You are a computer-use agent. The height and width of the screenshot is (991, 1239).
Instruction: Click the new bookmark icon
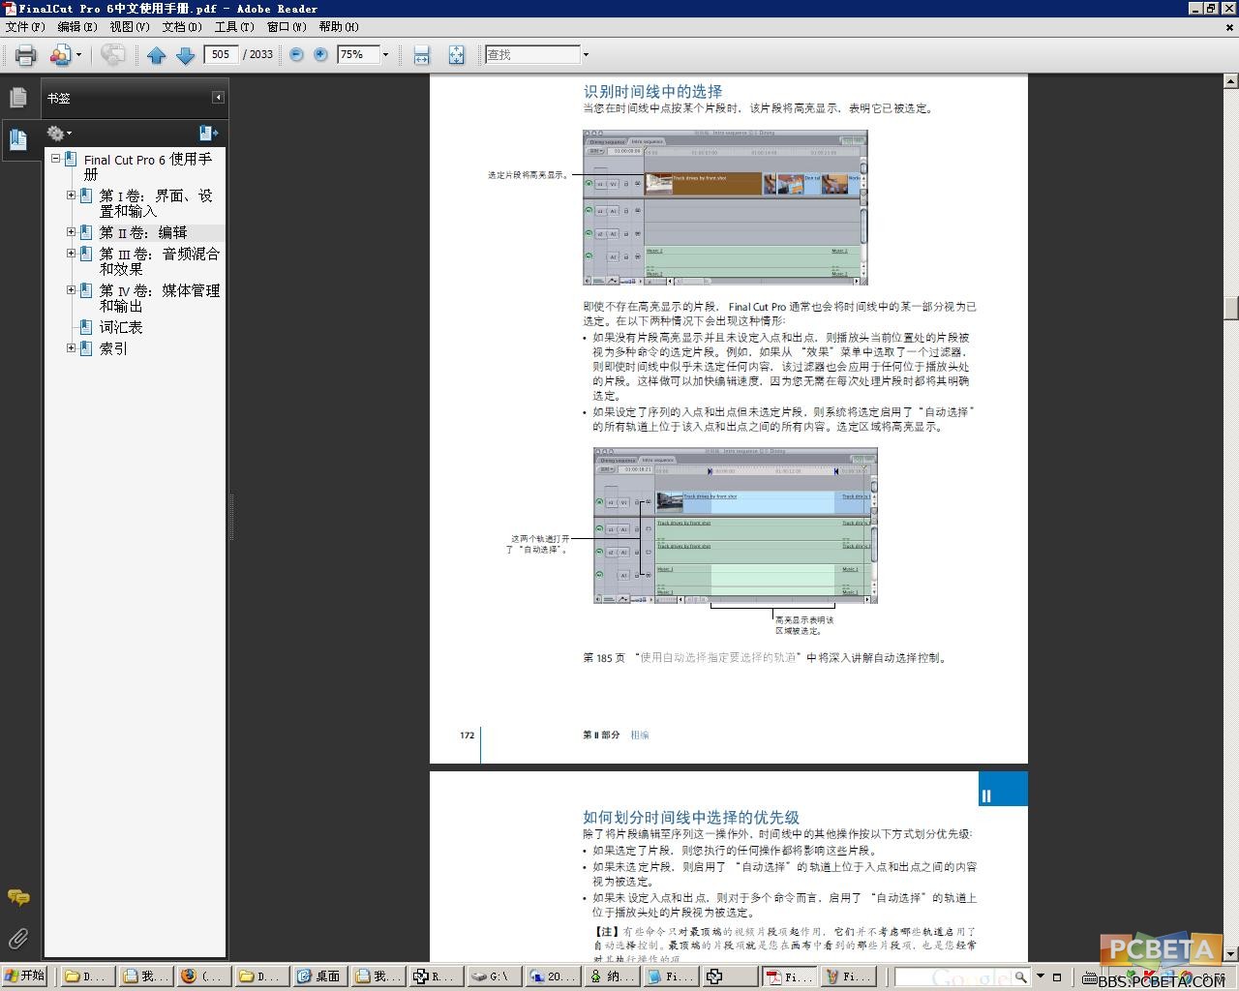point(208,134)
